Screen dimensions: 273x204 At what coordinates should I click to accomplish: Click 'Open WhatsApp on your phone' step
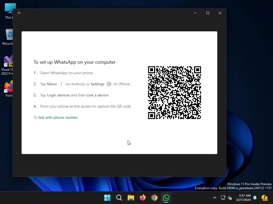(66, 73)
